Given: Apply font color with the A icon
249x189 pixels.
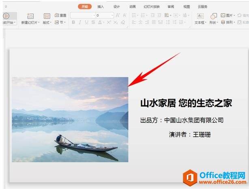Looking at the screenshot, I should point(100,22).
